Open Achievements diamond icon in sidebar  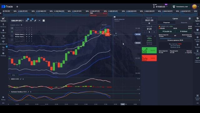coord(3,43)
